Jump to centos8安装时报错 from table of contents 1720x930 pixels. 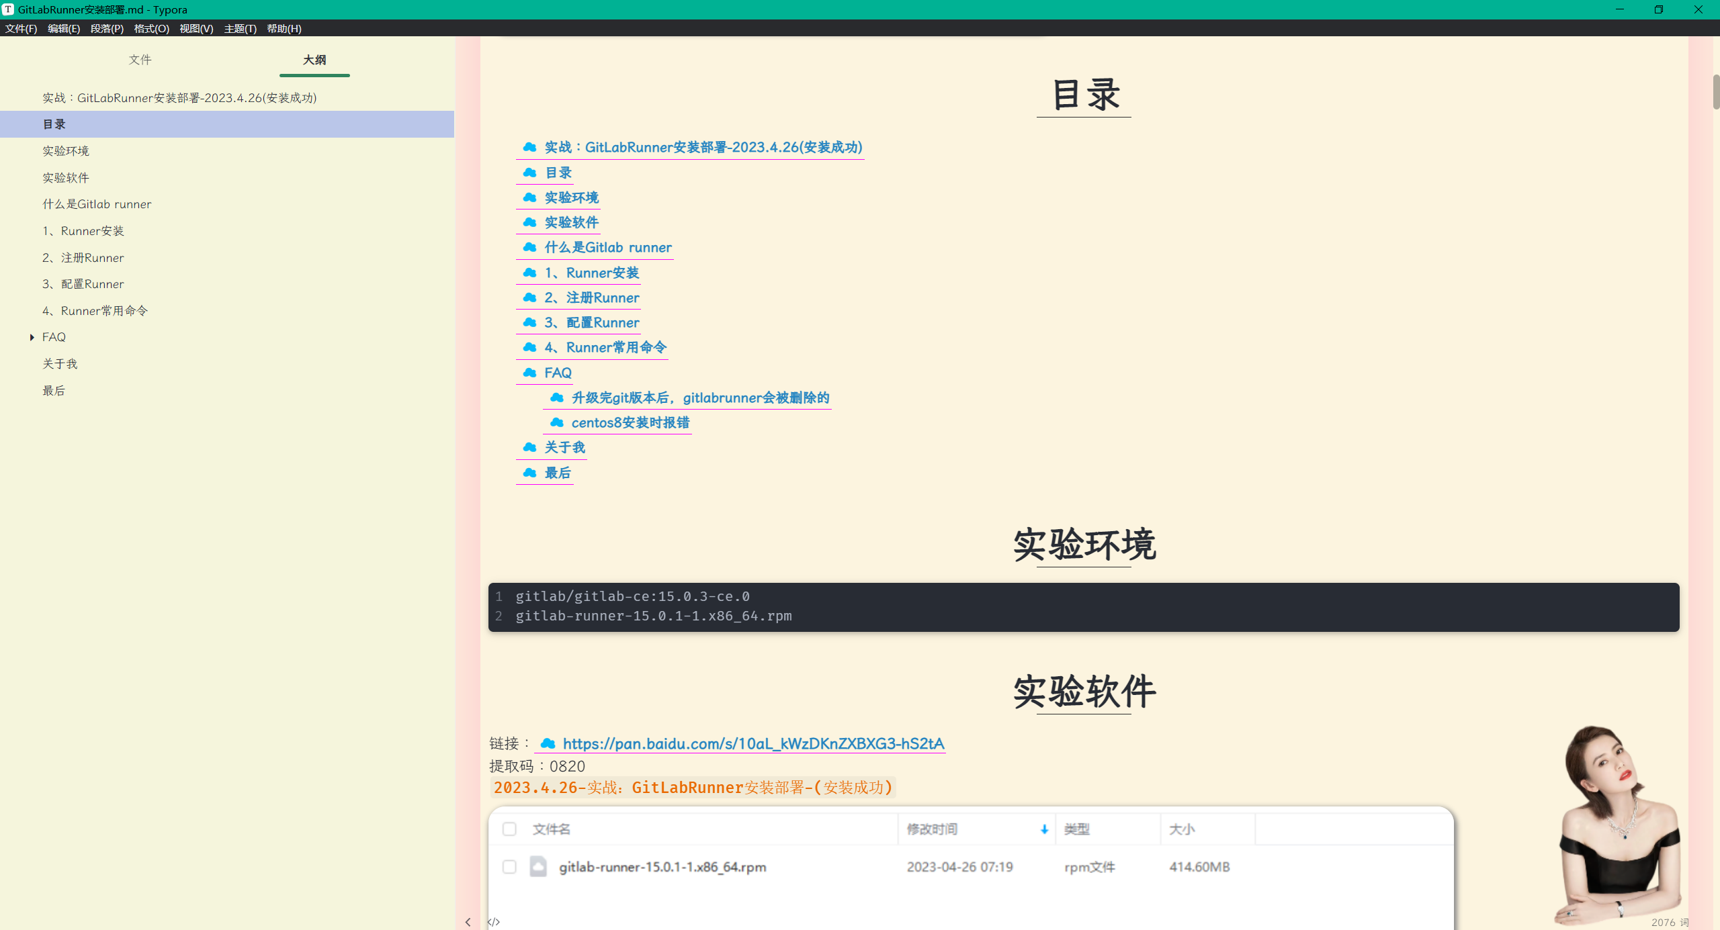point(630,422)
